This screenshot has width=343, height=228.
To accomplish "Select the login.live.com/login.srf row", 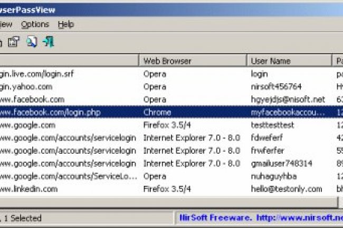I will (x=37, y=74).
